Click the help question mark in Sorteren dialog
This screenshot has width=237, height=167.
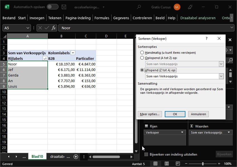tap(207, 39)
